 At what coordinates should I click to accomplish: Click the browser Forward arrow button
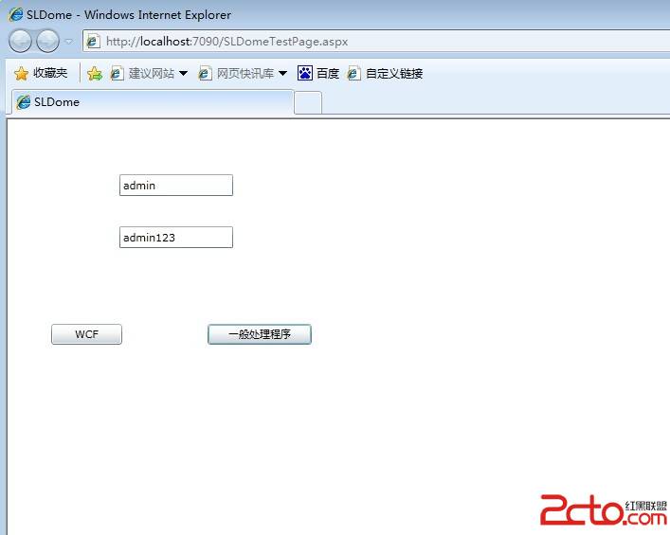47,42
